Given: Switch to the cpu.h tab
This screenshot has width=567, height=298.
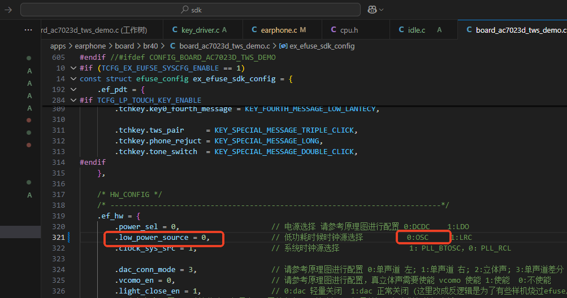Looking at the screenshot, I should tap(356, 30).
